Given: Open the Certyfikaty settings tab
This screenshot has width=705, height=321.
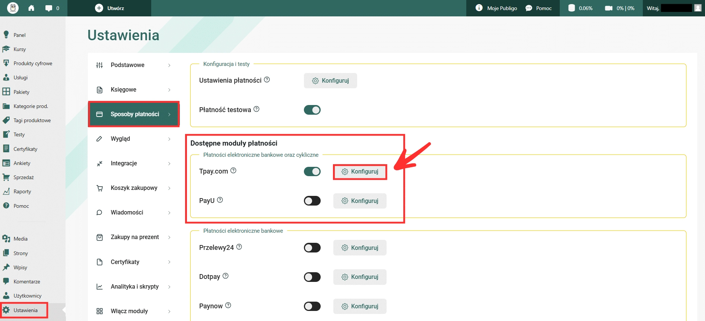Looking at the screenshot, I should click(x=134, y=262).
